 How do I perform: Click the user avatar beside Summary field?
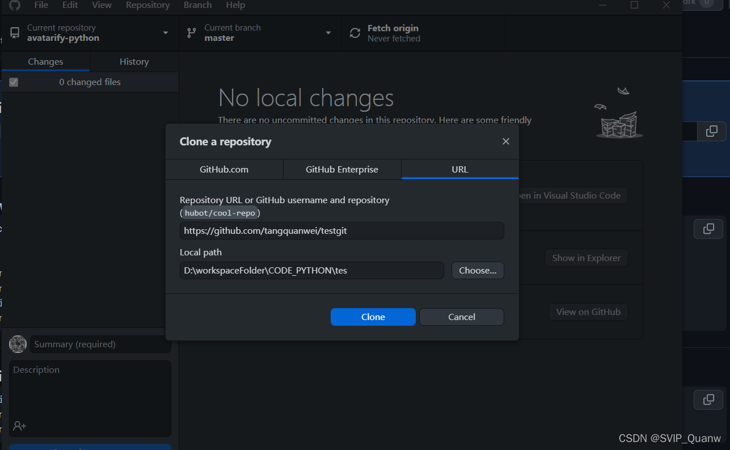point(18,344)
